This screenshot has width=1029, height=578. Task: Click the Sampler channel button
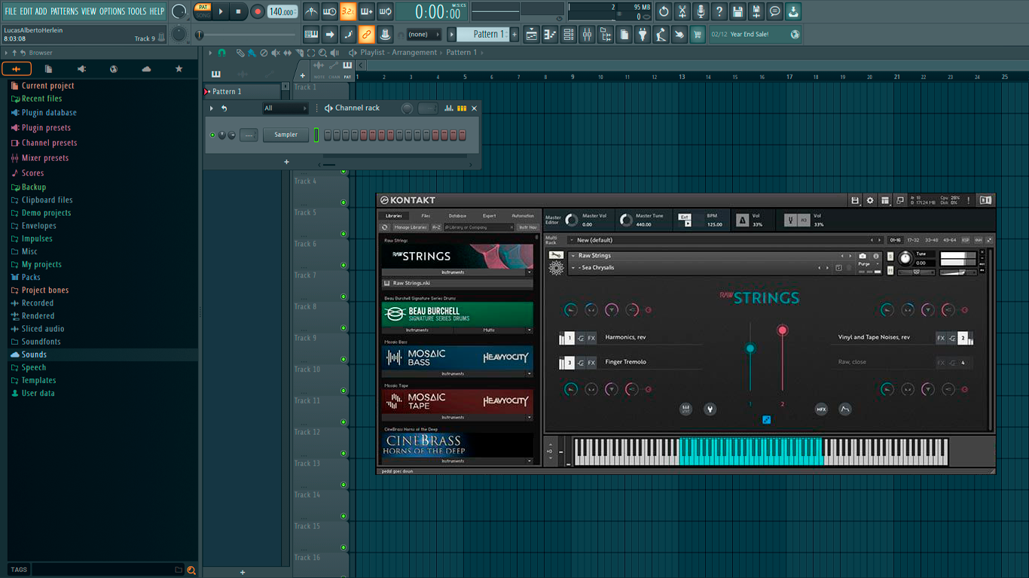(285, 135)
